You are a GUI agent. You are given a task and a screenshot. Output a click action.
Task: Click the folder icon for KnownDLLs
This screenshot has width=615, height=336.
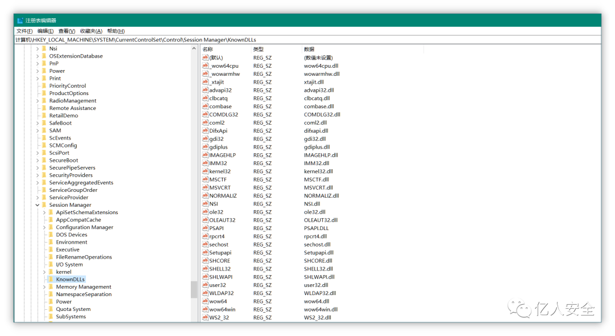[x=51, y=280]
